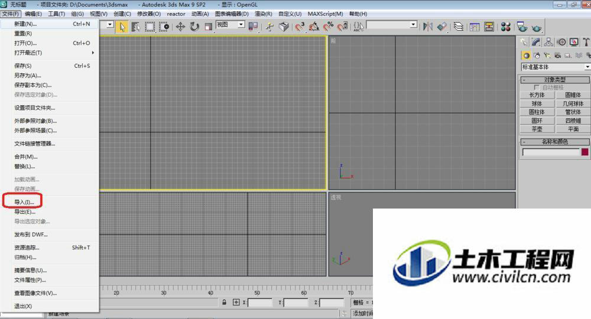Click 几何球体 object button
The image size is (591, 319).
tap(573, 103)
